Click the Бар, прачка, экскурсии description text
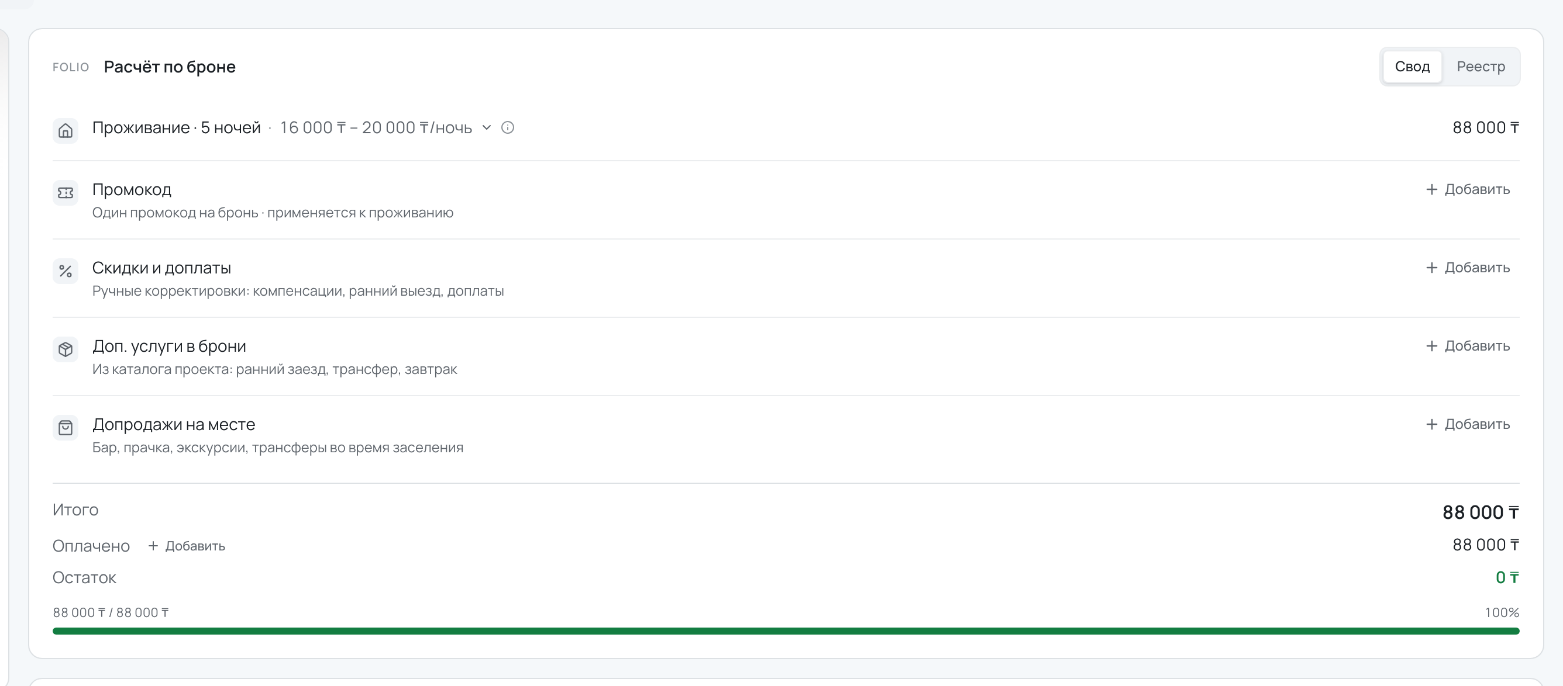Screen dimensions: 1563x686 (x=278, y=446)
